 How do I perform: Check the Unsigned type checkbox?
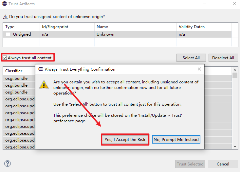tap(8, 34)
